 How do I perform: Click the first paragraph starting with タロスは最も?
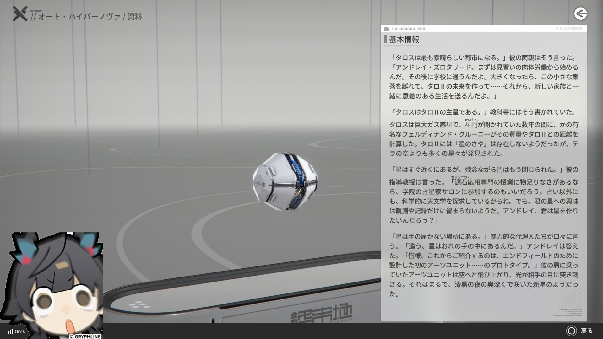pyautogui.click(x=484, y=77)
